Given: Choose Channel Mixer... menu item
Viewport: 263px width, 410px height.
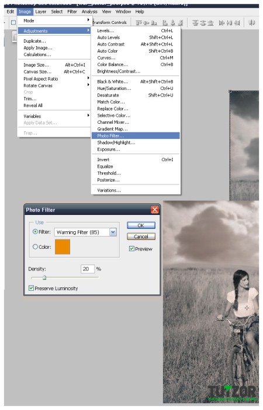Looking at the screenshot, I should (136, 122).
